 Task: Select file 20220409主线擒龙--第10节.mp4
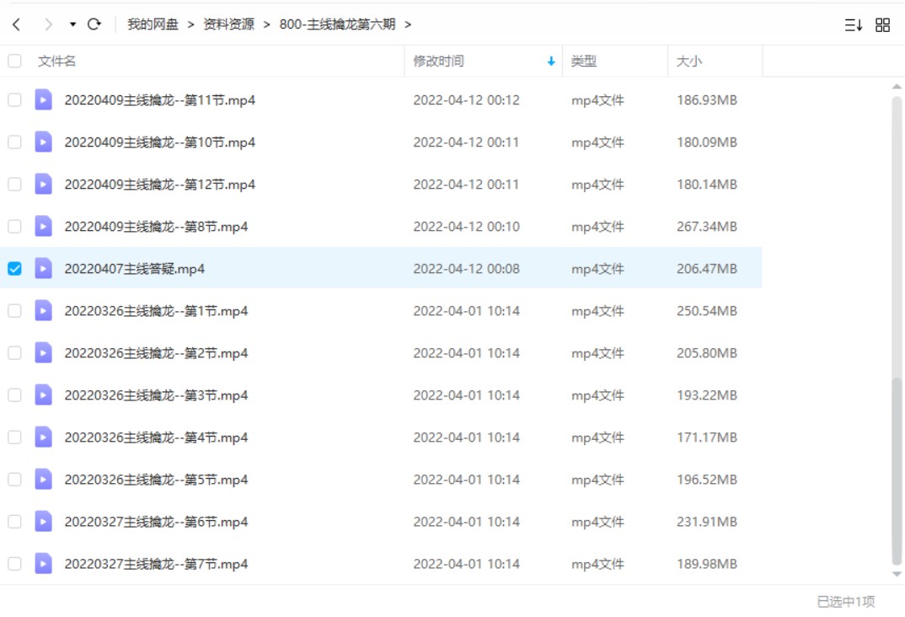(x=160, y=142)
